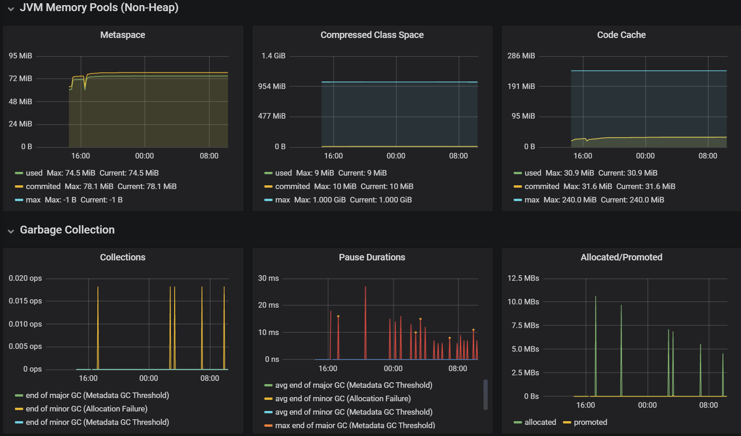Click the Collections panel title
This screenshot has width=741, height=436.
tap(123, 257)
